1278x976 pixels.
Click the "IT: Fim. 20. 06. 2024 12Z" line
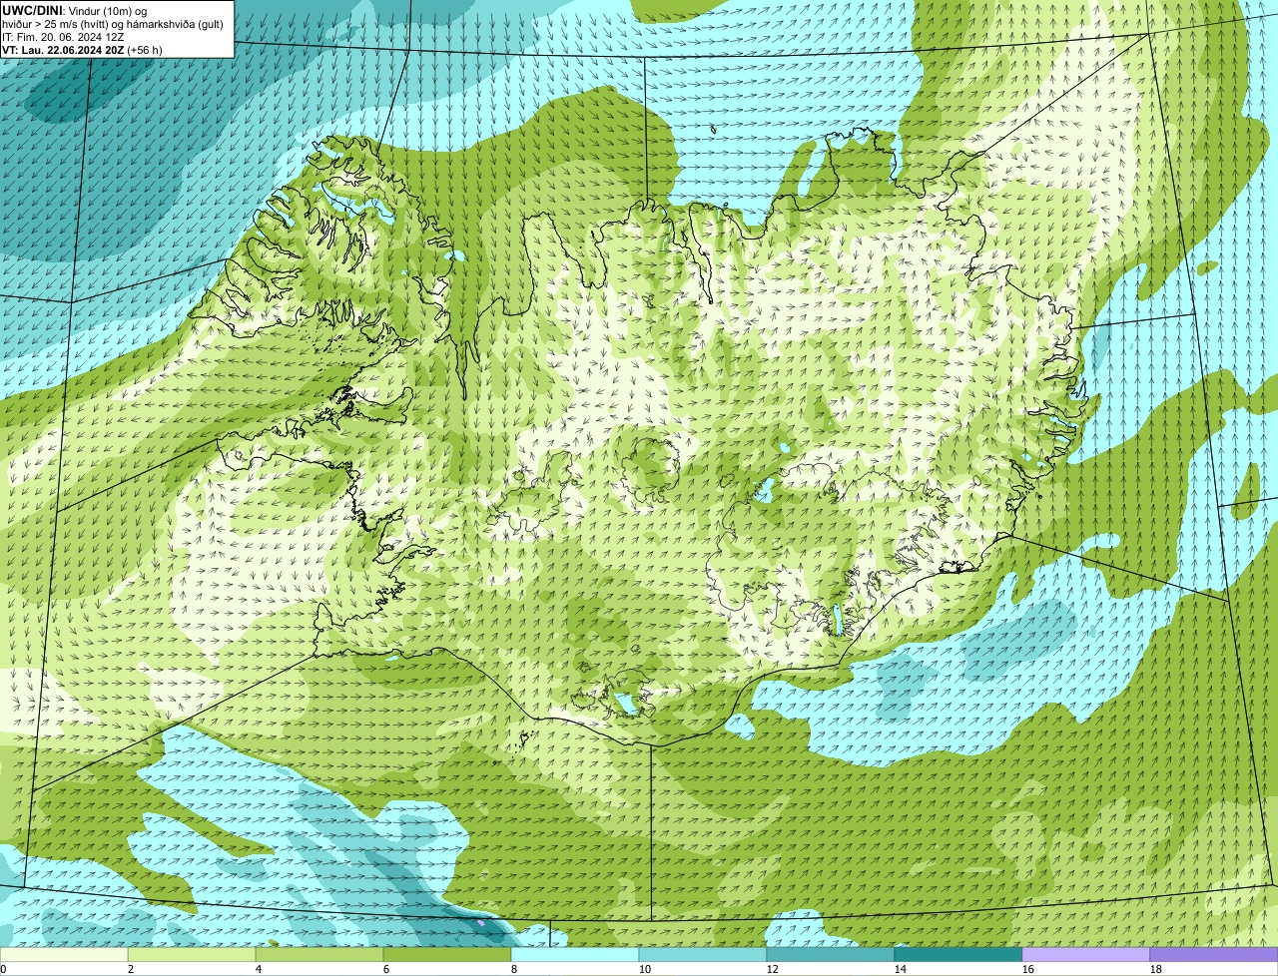(63, 37)
